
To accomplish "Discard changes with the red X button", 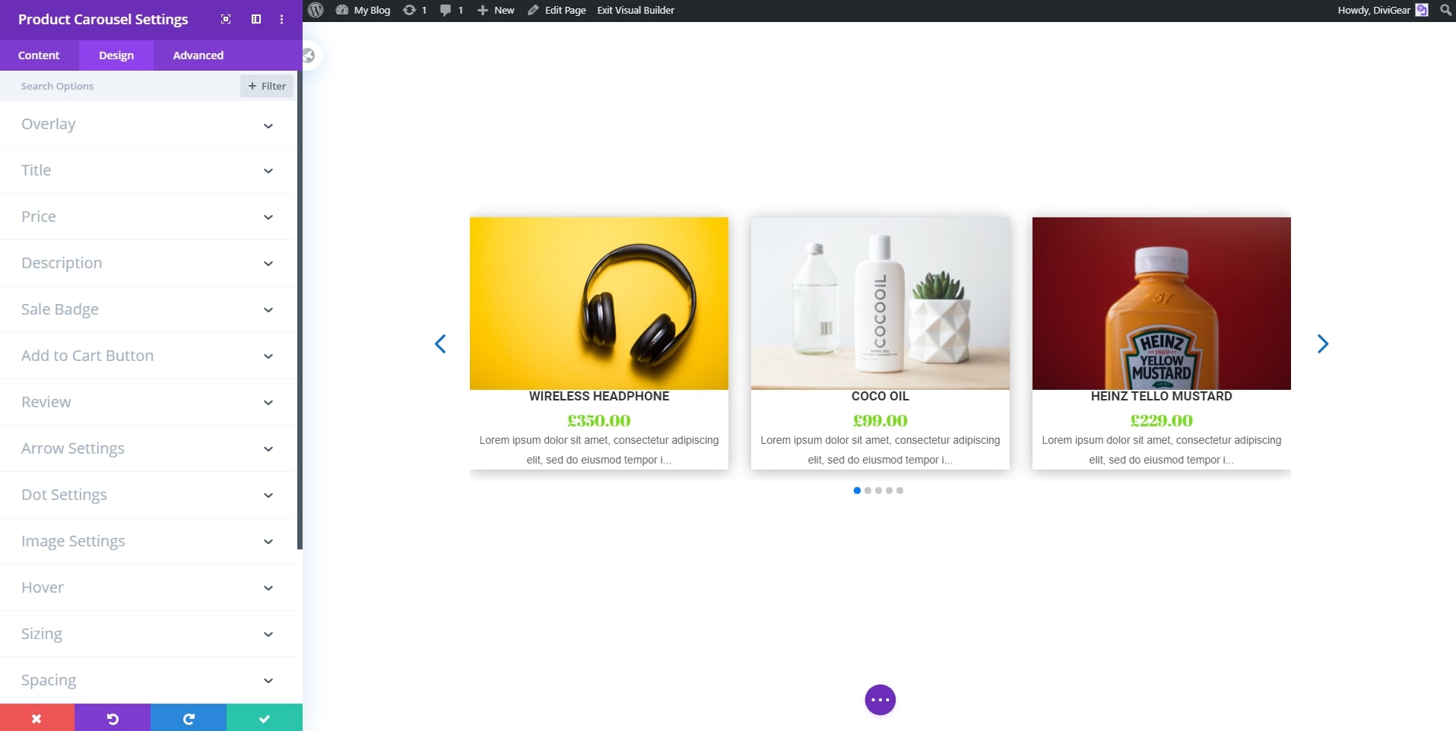I will pos(37,717).
